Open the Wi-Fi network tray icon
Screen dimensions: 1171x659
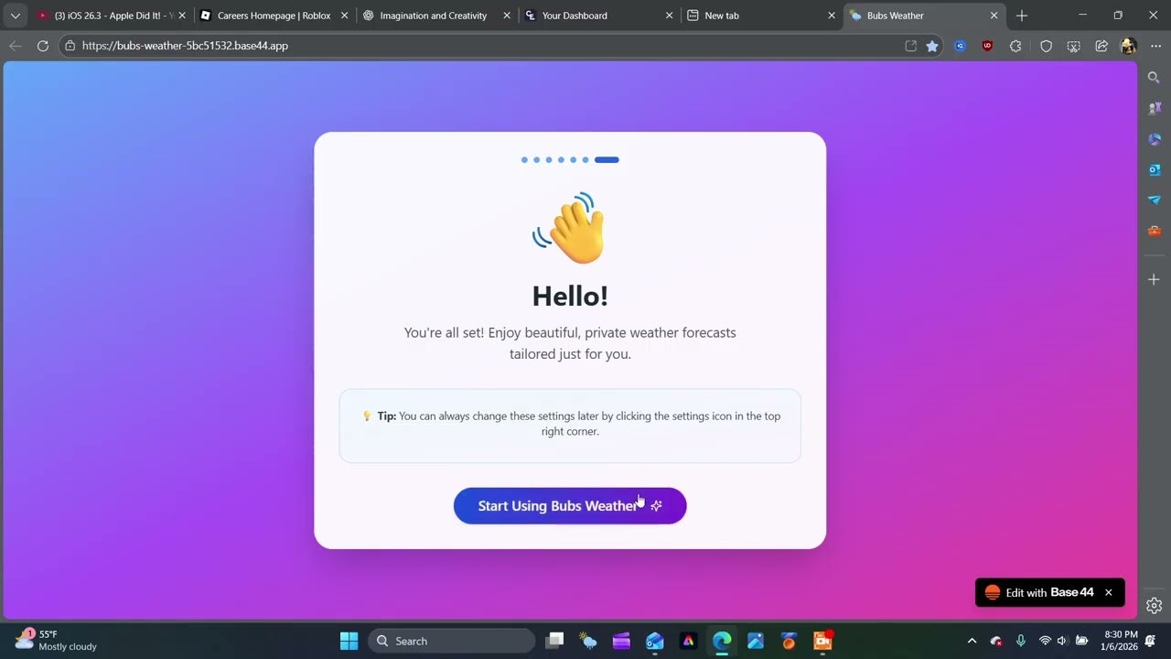click(x=1045, y=641)
